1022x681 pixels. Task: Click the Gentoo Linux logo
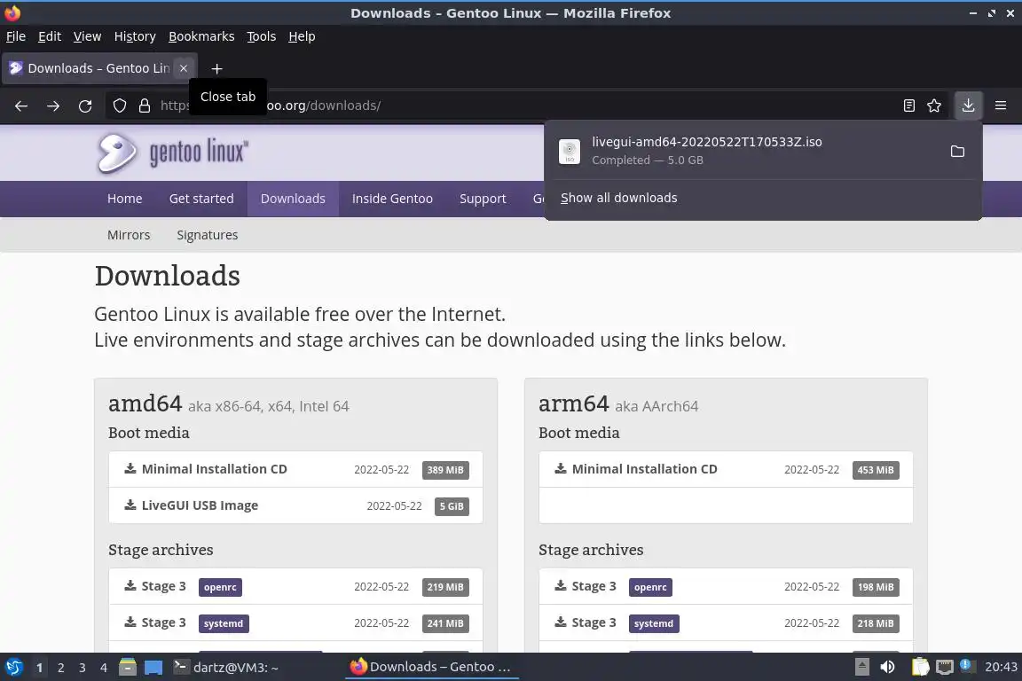[173, 153]
